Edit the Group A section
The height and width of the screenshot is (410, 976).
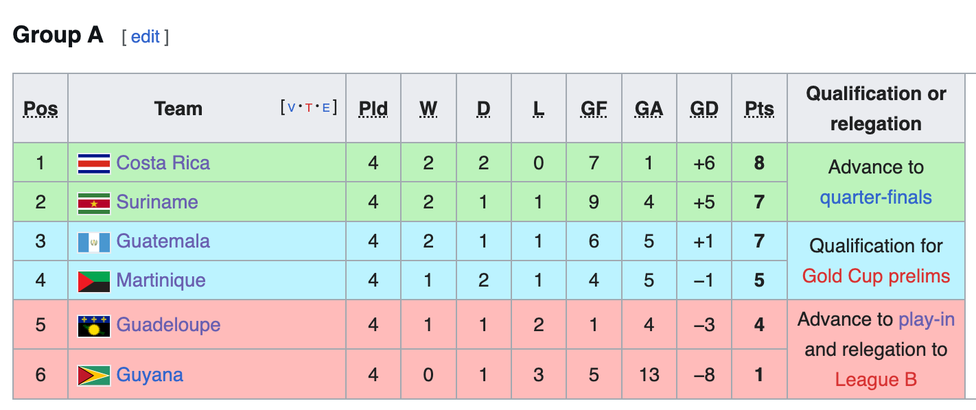pyautogui.click(x=145, y=36)
